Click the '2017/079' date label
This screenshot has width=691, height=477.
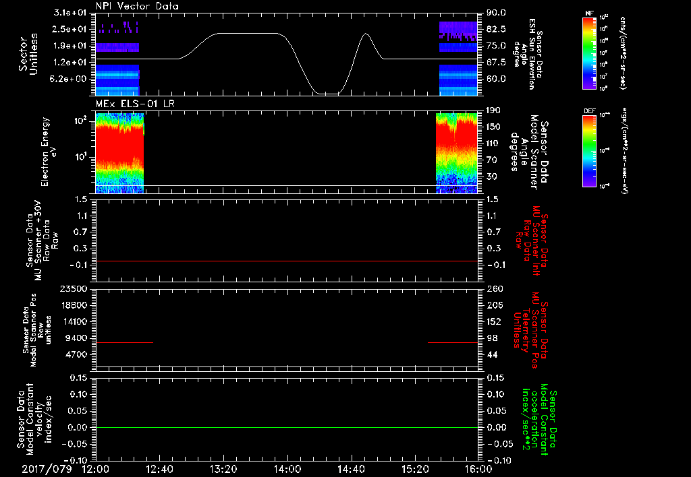47,469
